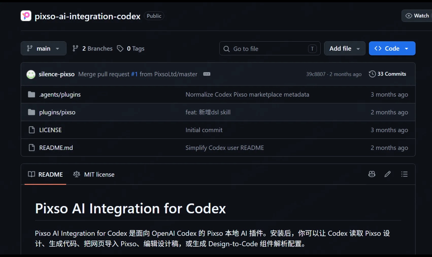
Task: Click the Pixso repository avatar logo
Action: click(26, 16)
